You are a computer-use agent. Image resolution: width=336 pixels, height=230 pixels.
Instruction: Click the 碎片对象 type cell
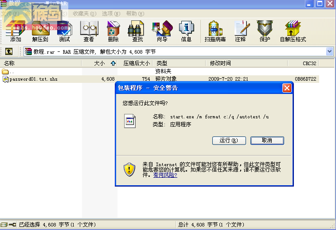pos(166,79)
